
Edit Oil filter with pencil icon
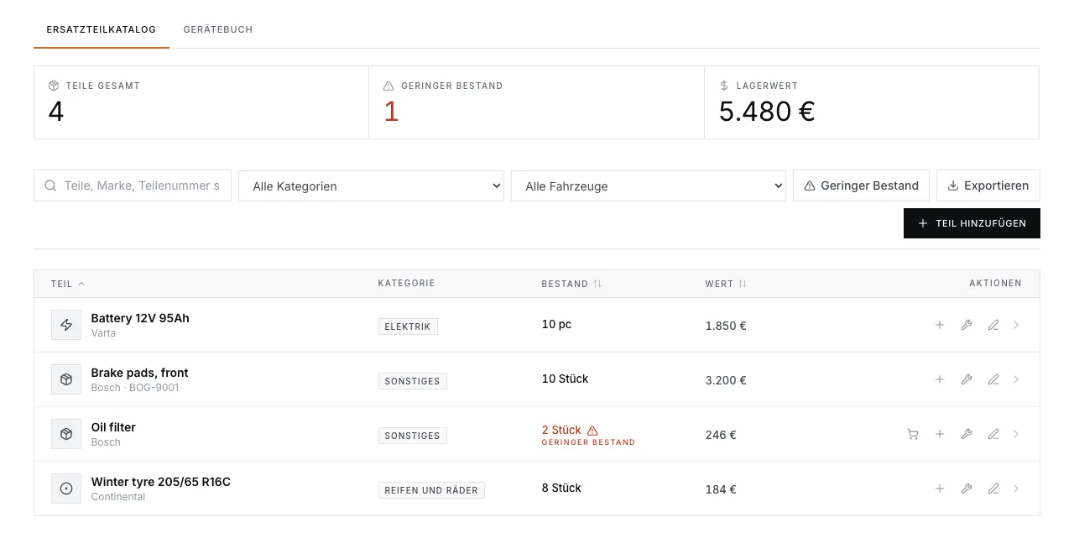[x=993, y=434]
